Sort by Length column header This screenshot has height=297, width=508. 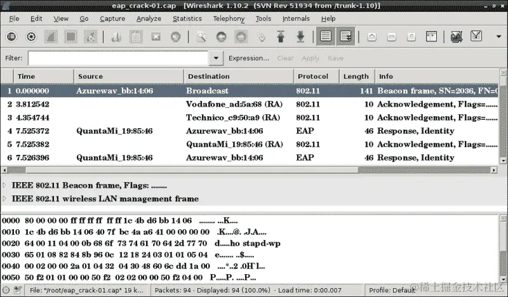tap(357, 76)
